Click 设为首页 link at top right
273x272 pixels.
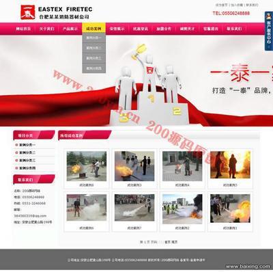pos(221,5)
